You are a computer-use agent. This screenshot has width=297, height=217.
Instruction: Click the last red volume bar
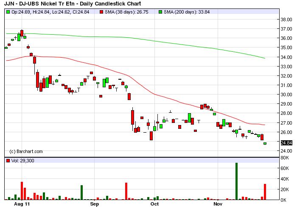click(x=265, y=192)
